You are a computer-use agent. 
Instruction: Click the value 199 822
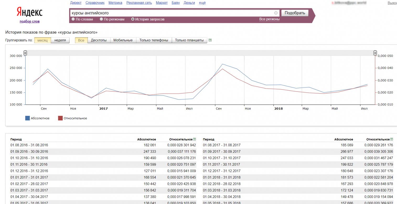pos(347,164)
